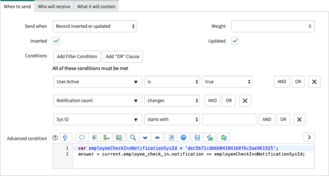Open editor help blue question icon
The image size is (329, 176).
(x=184, y=138)
